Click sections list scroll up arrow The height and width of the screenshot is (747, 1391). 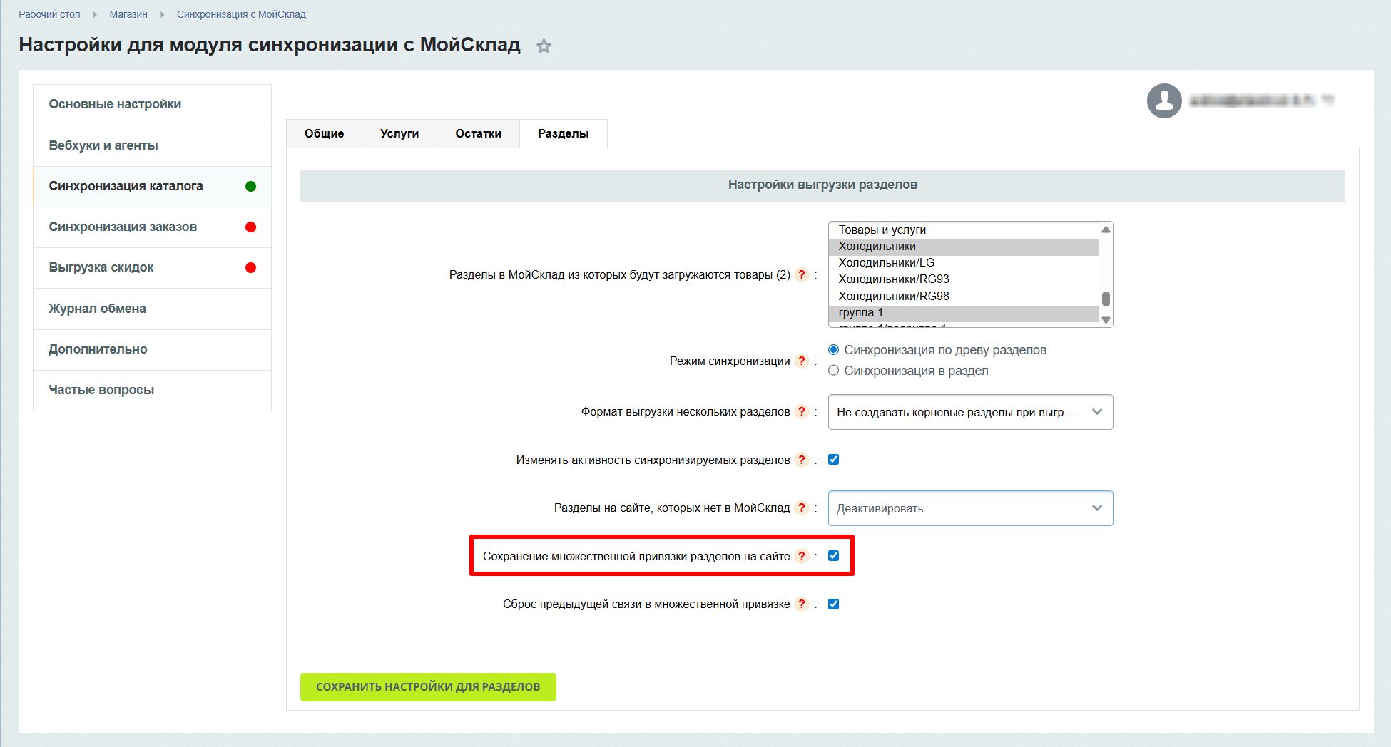click(x=1106, y=230)
